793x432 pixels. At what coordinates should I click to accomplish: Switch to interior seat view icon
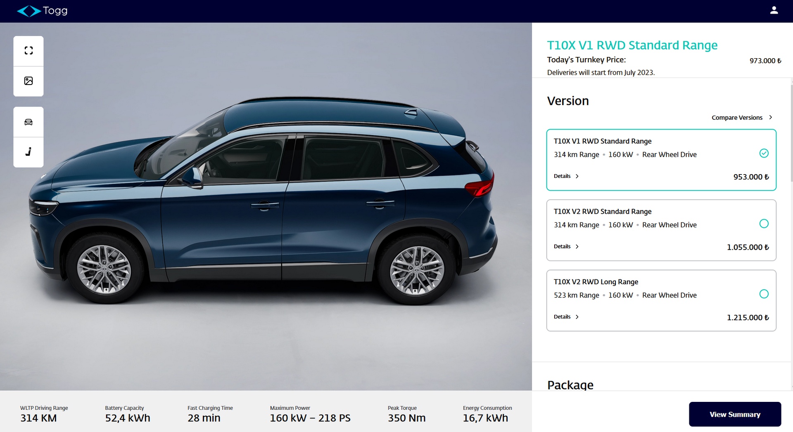click(28, 152)
